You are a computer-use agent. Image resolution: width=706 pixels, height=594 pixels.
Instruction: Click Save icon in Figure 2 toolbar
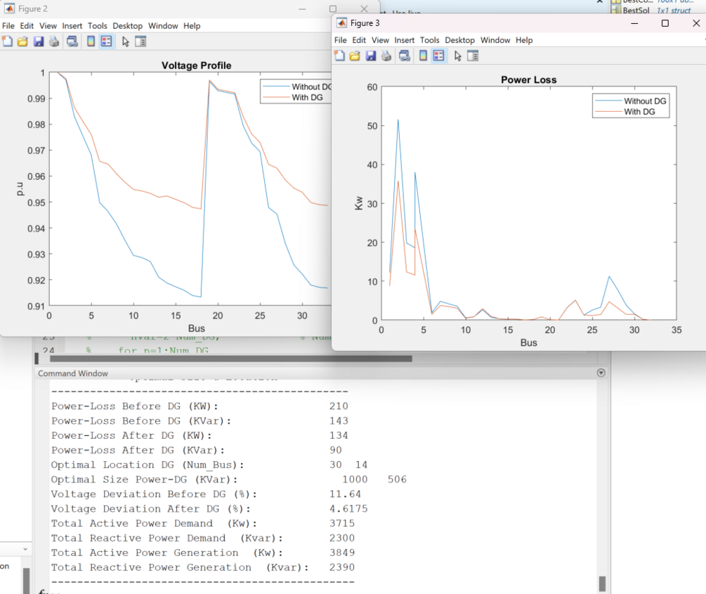point(38,42)
